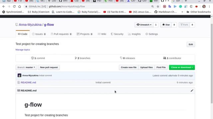Open the Projects tab
213x119 pixels.
[85, 34]
